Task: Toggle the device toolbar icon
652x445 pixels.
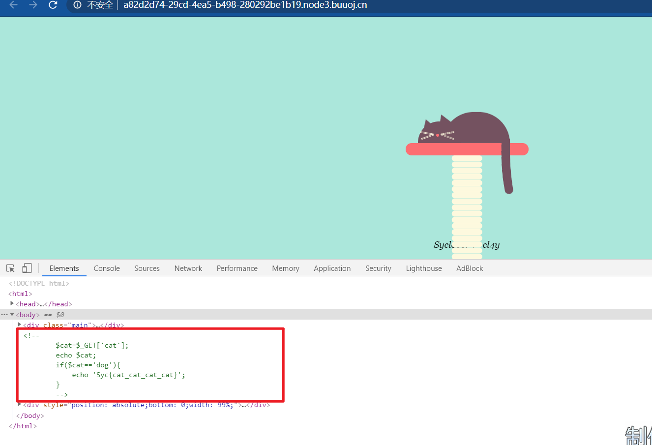Action: (27, 268)
